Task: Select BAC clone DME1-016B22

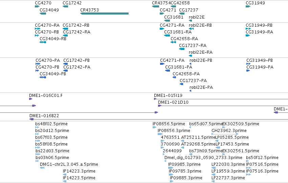Action: point(44,116)
